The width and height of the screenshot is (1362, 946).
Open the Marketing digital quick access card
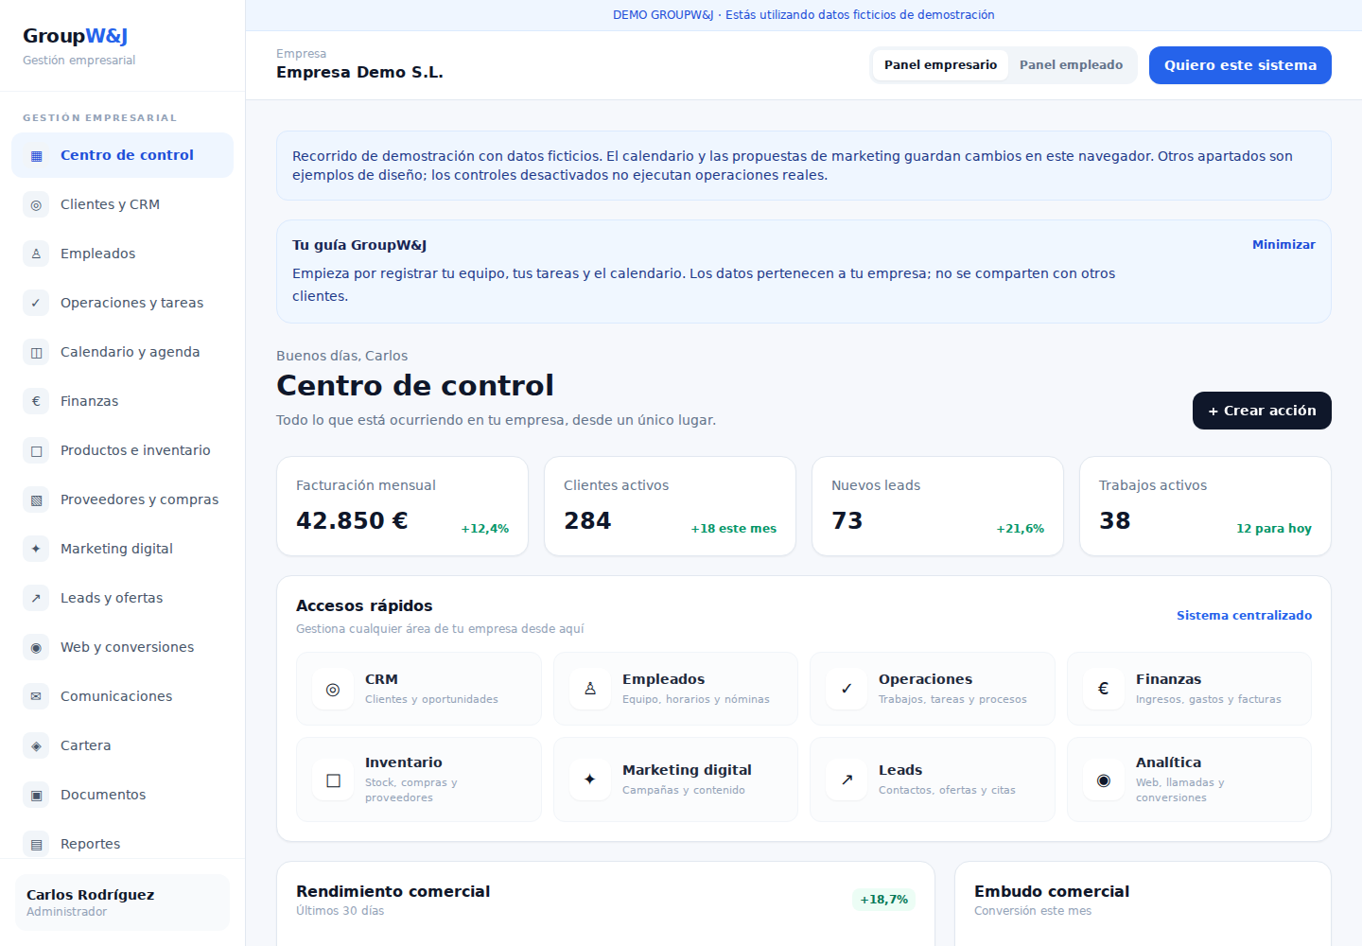675,780
